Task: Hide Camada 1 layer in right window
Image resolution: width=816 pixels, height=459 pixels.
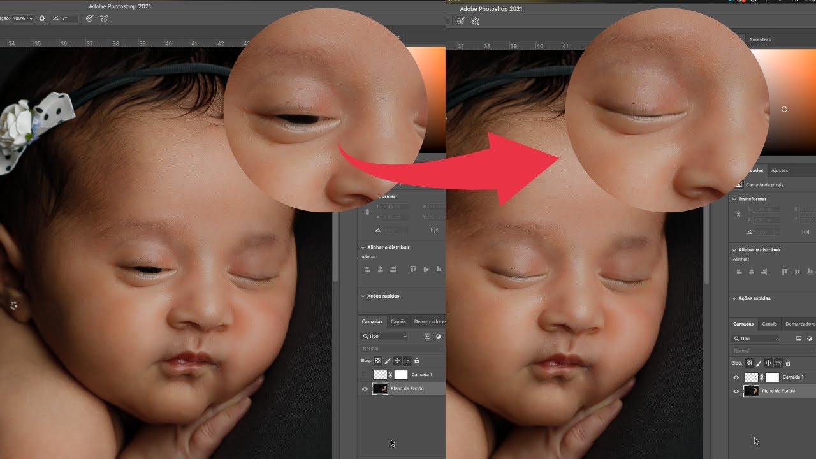Action: [736, 377]
